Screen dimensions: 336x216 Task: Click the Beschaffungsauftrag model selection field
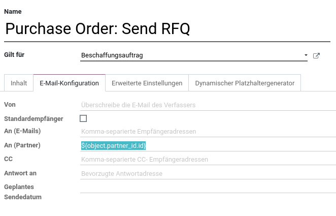point(194,55)
